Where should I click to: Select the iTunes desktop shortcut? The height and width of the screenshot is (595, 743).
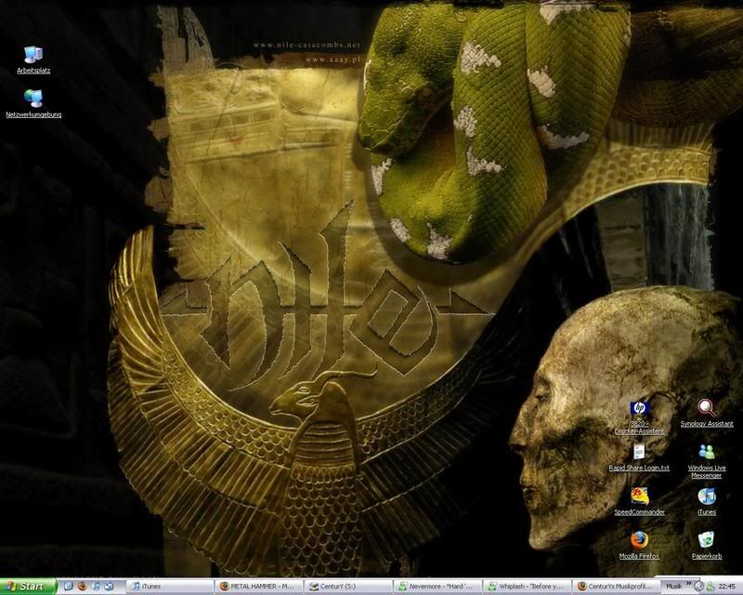pos(707,501)
